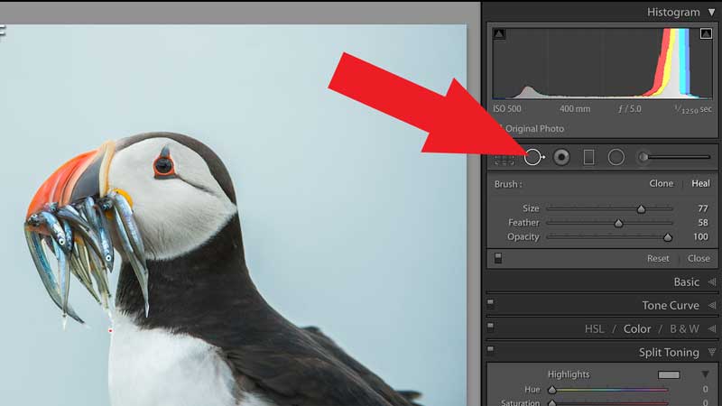Switch to the B & W tab
The width and height of the screenshot is (722, 406).
[x=684, y=329]
